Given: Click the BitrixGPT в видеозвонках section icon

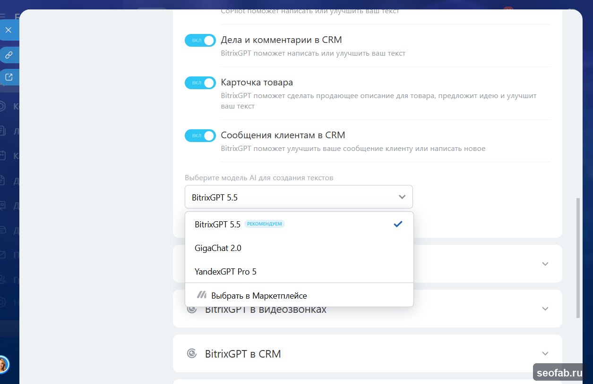Looking at the screenshot, I should coord(191,310).
